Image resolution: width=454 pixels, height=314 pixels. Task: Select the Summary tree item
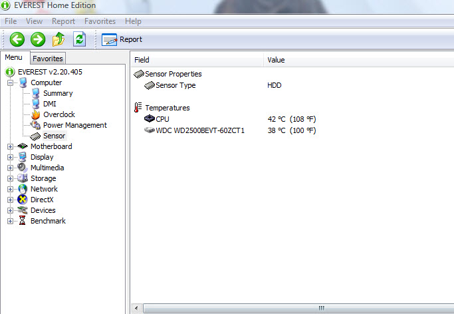point(58,93)
